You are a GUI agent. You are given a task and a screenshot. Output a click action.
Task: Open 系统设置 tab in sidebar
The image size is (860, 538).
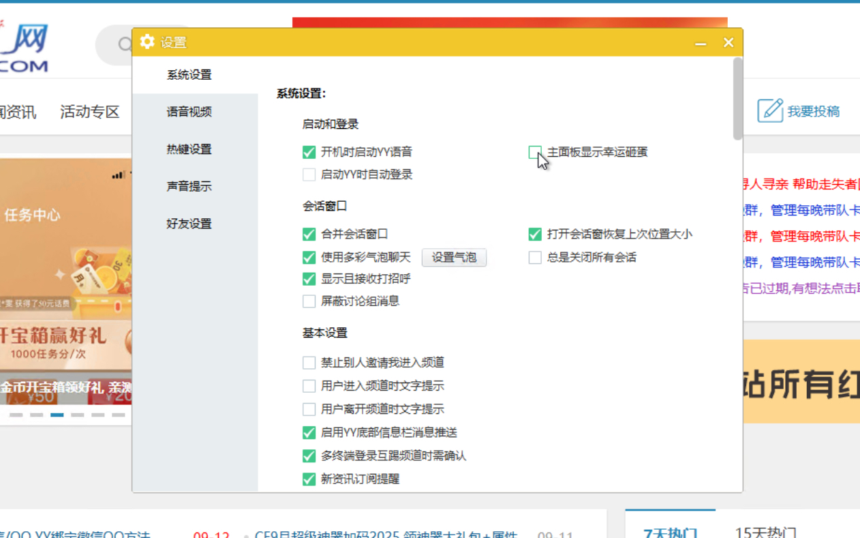pos(189,75)
